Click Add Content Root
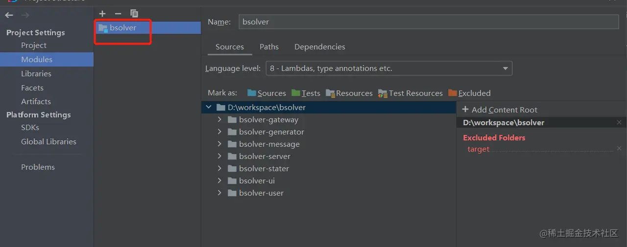This screenshot has width=627, height=247. coord(500,110)
